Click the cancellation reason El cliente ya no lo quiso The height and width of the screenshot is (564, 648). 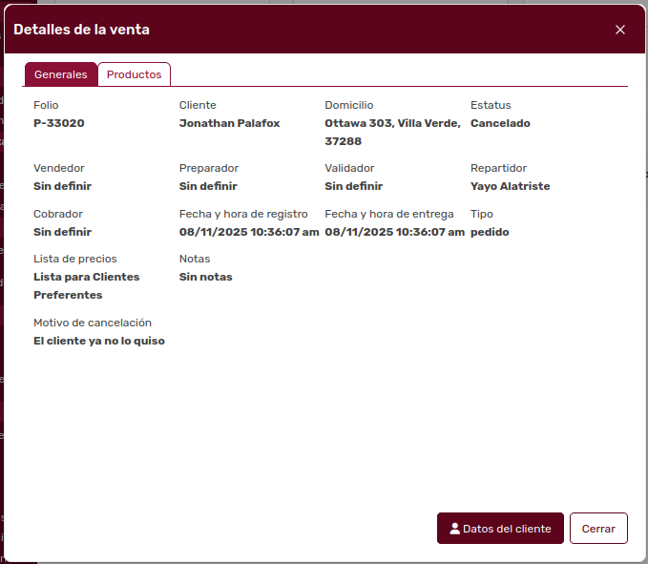pyautogui.click(x=99, y=341)
